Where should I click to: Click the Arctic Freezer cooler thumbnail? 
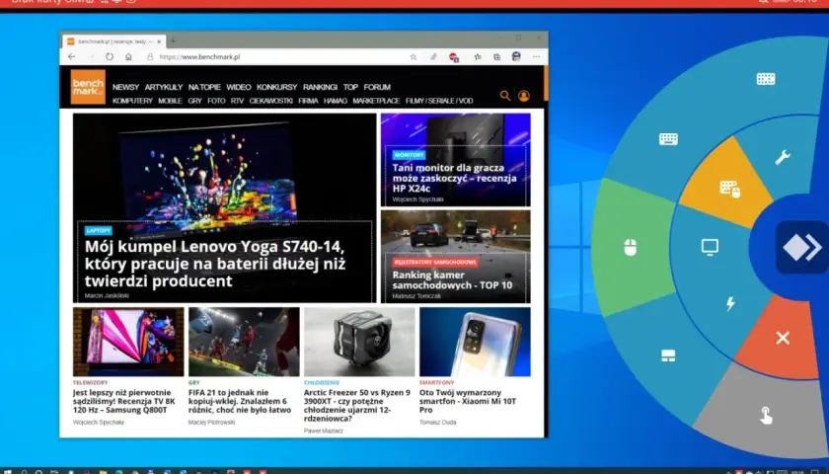[359, 342]
